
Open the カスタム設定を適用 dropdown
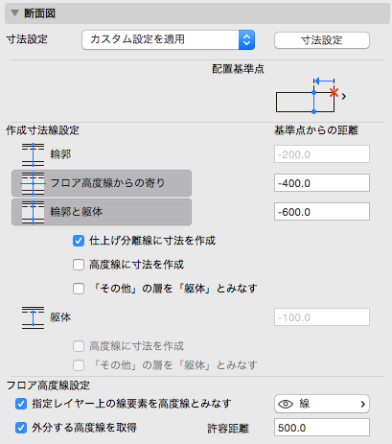tap(168, 40)
